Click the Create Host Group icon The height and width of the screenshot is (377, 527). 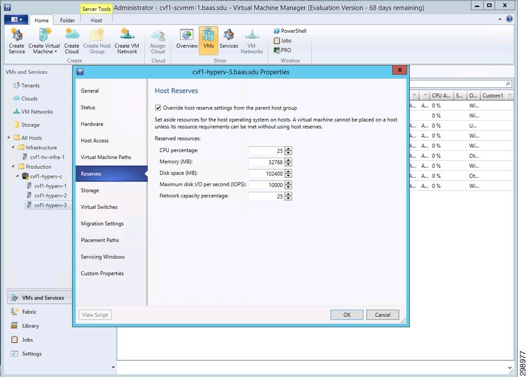point(97,41)
